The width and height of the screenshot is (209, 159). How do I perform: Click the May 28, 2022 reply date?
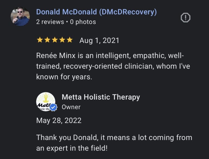tap(59, 120)
